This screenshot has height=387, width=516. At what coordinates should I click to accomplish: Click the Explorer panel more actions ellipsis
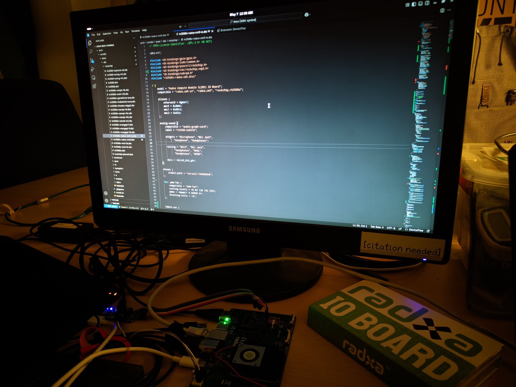point(134,38)
